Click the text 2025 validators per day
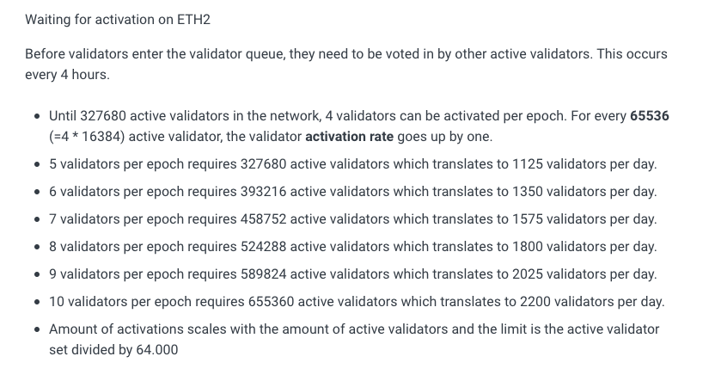The width and height of the screenshot is (715, 381). pos(584,273)
